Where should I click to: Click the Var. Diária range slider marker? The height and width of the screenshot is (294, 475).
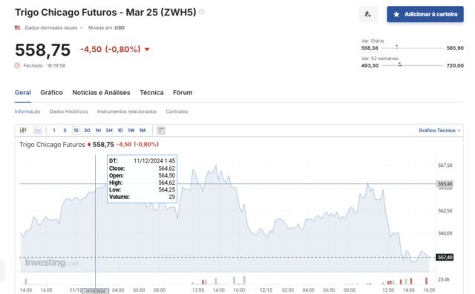pyautogui.click(x=396, y=47)
